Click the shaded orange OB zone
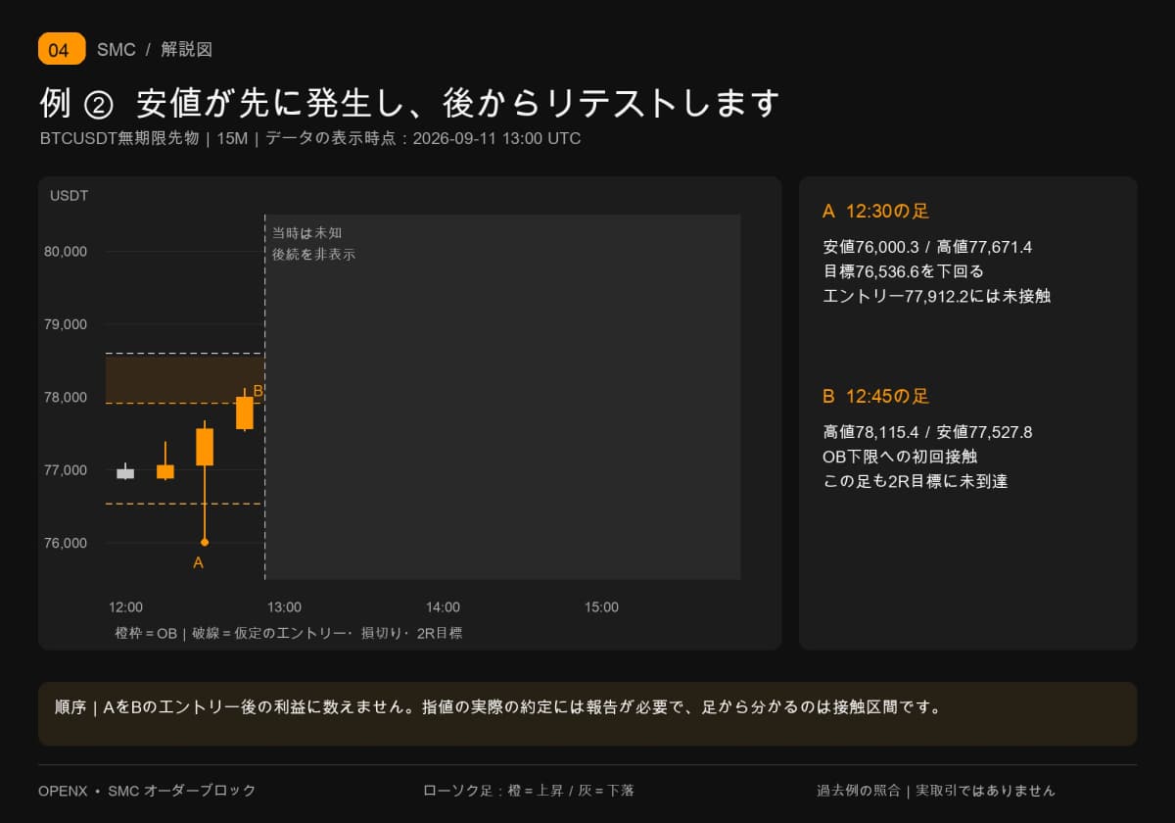Viewport: 1175px width, 823px height. pos(184,379)
